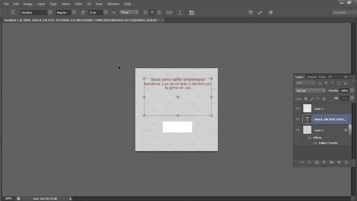Image resolution: width=357 pixels, height=201 pixels.
Task: Open the Regular font style dropdown
Action: pyautogui.click(x=74, y=12)
